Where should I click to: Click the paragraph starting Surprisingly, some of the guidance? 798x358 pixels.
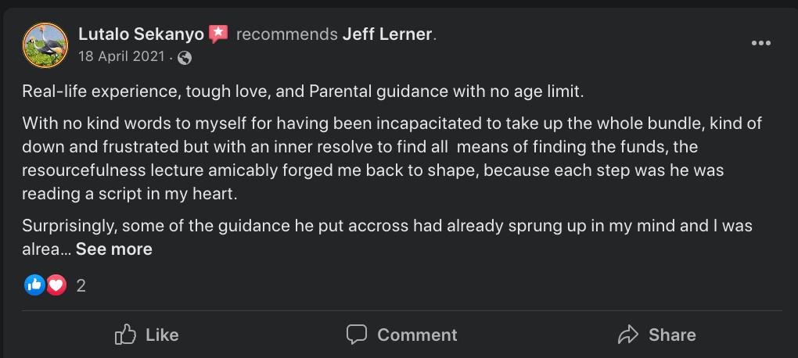point(387,226)
